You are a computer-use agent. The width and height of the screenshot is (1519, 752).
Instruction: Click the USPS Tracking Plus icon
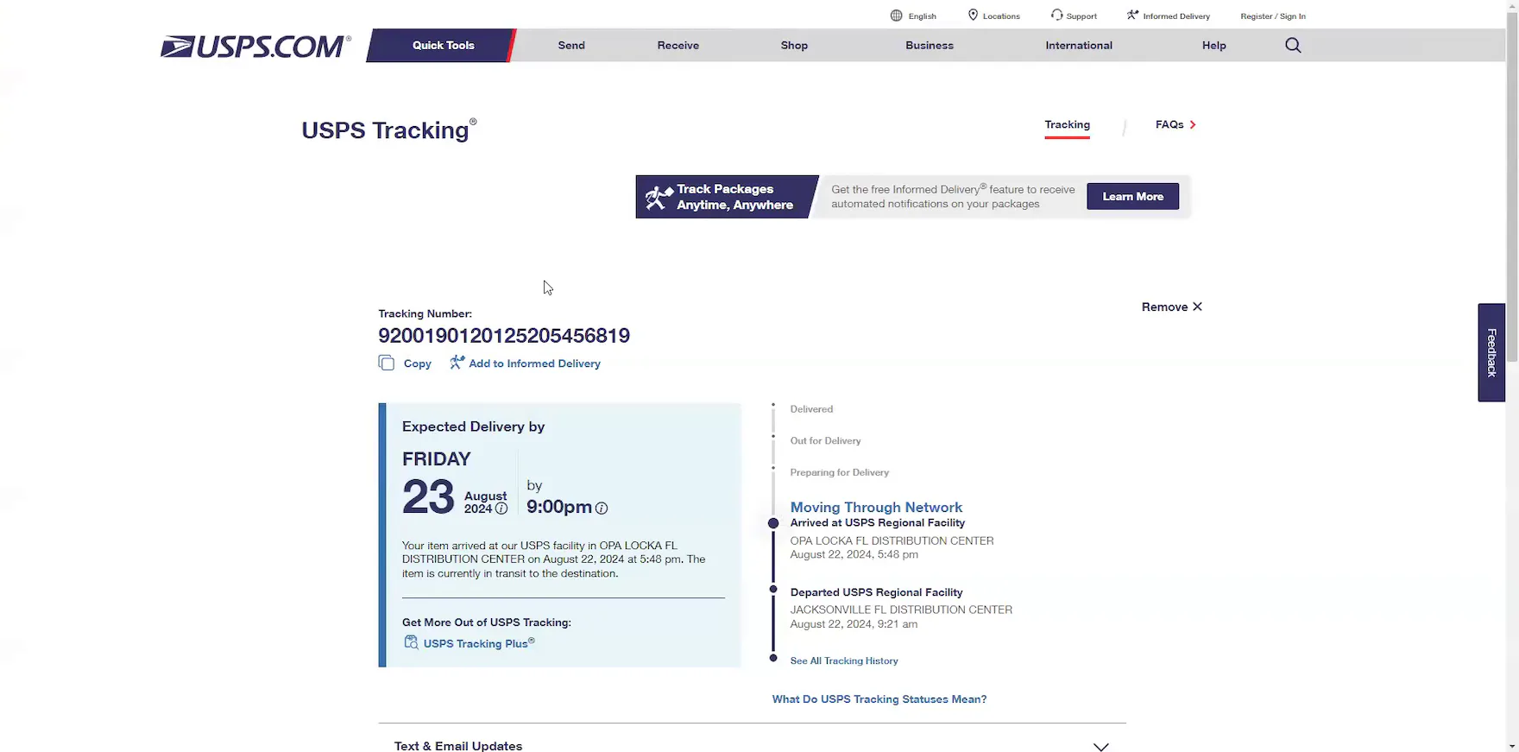pyautogui.click(x=411, y=642)
